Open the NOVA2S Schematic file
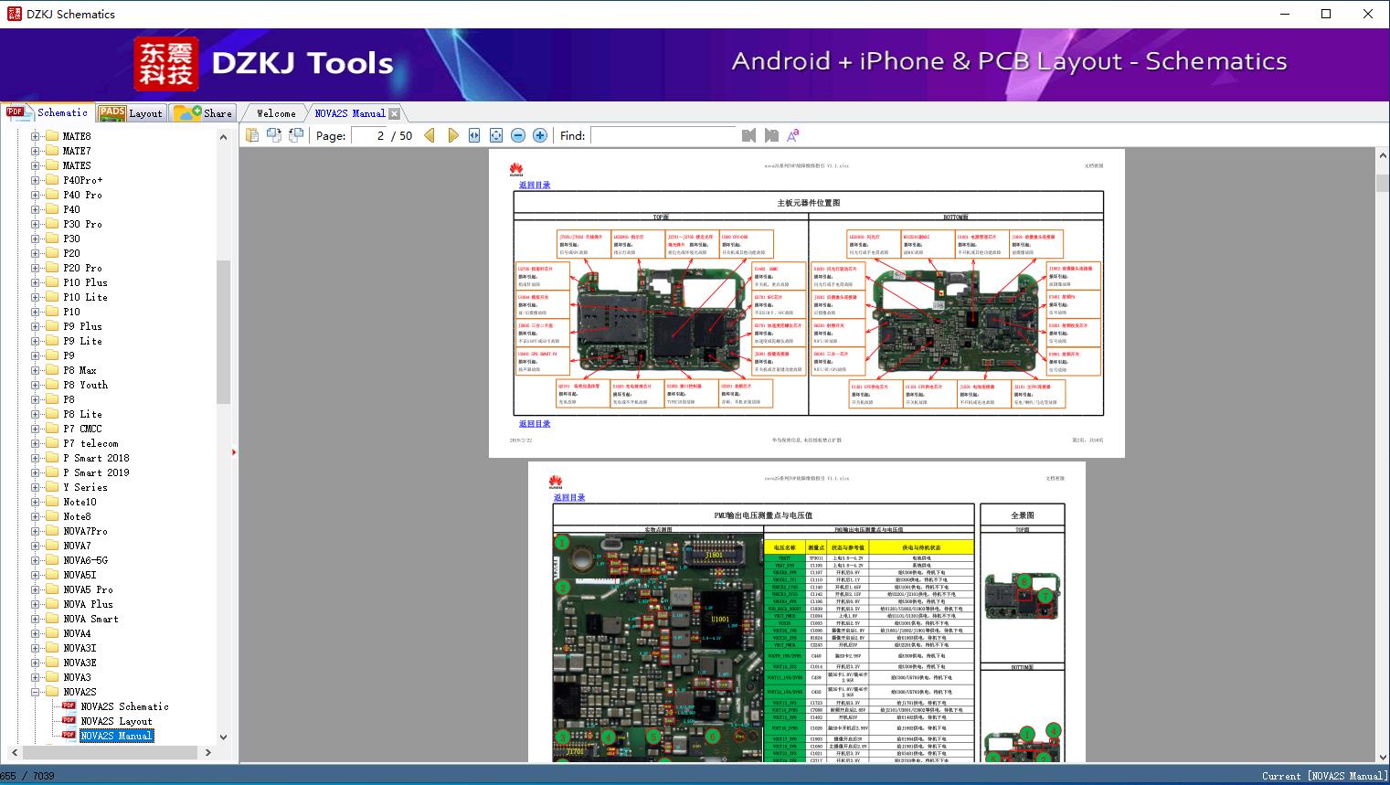Image resolution: width=1390 pixels, height=785 pixels. coord(124,706)
